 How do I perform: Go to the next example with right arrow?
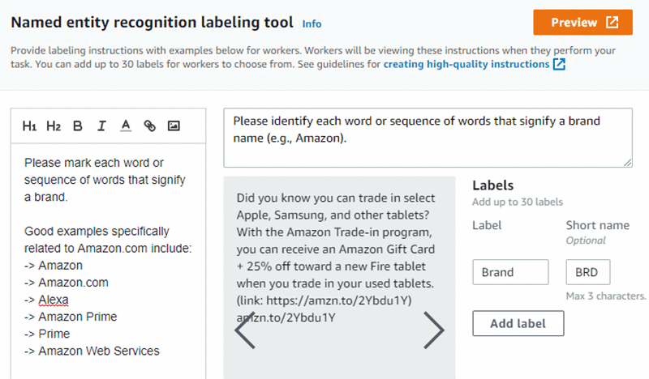coord(434,329)
